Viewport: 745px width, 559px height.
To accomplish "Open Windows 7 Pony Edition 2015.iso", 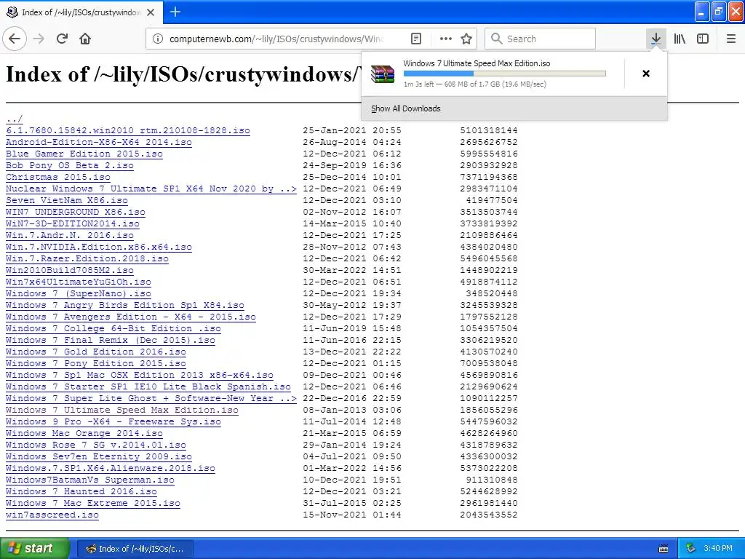I will click(96, 363).
